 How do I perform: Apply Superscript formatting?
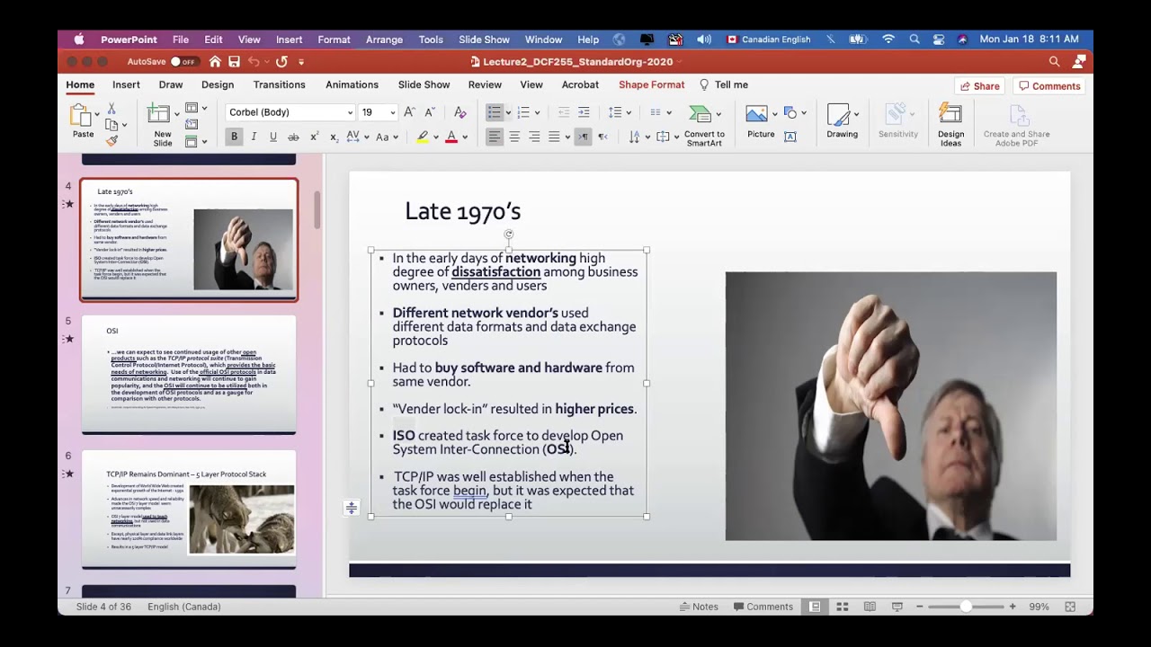(314, 137)
